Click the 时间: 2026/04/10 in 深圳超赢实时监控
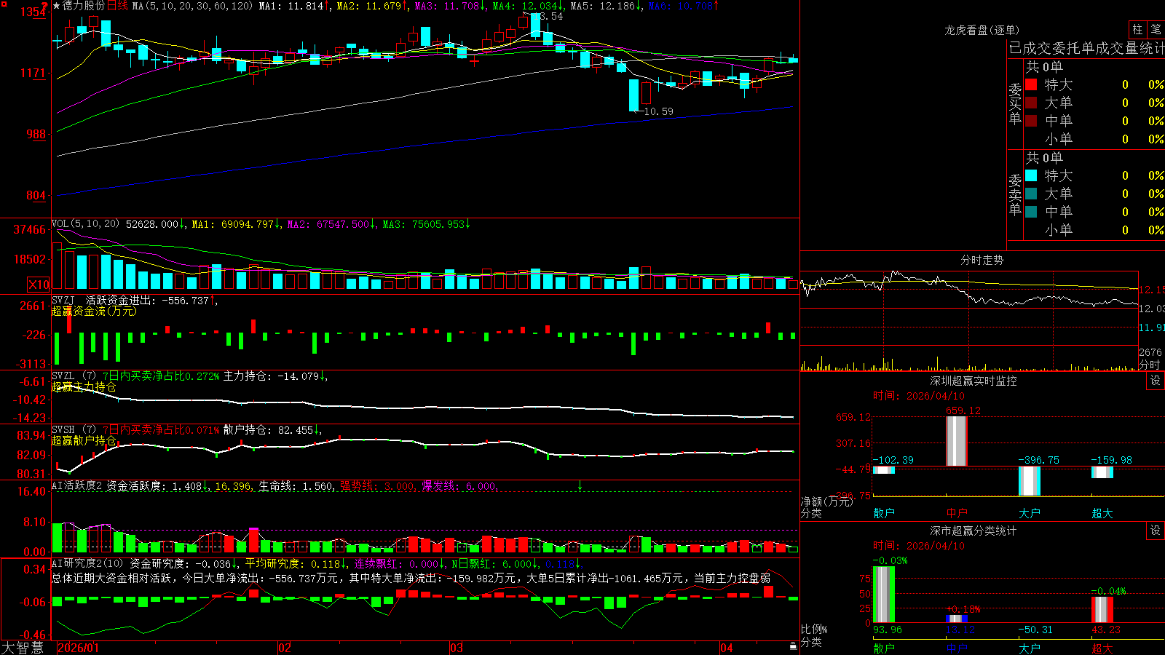The width and height of the screenshot is (1165, 655). 919,396
